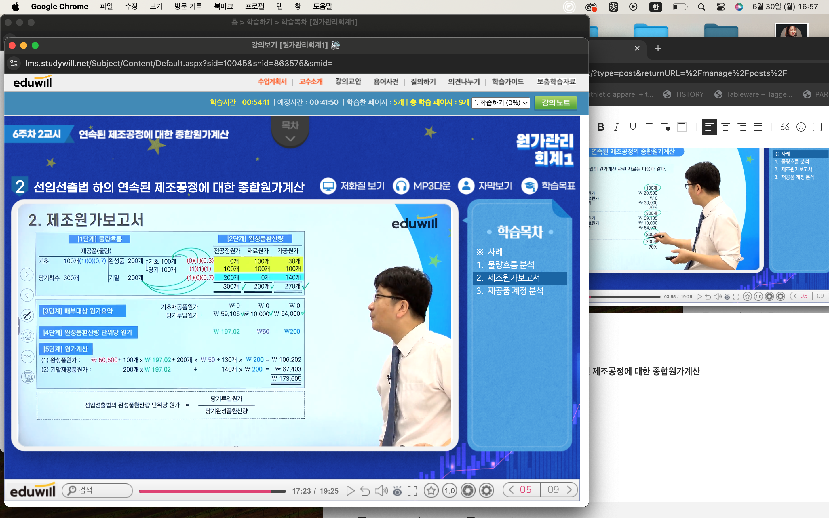This screenshot has height=518, width=829.
Task: Select the pen annotation tool on slide
Action: pos(27,315)
